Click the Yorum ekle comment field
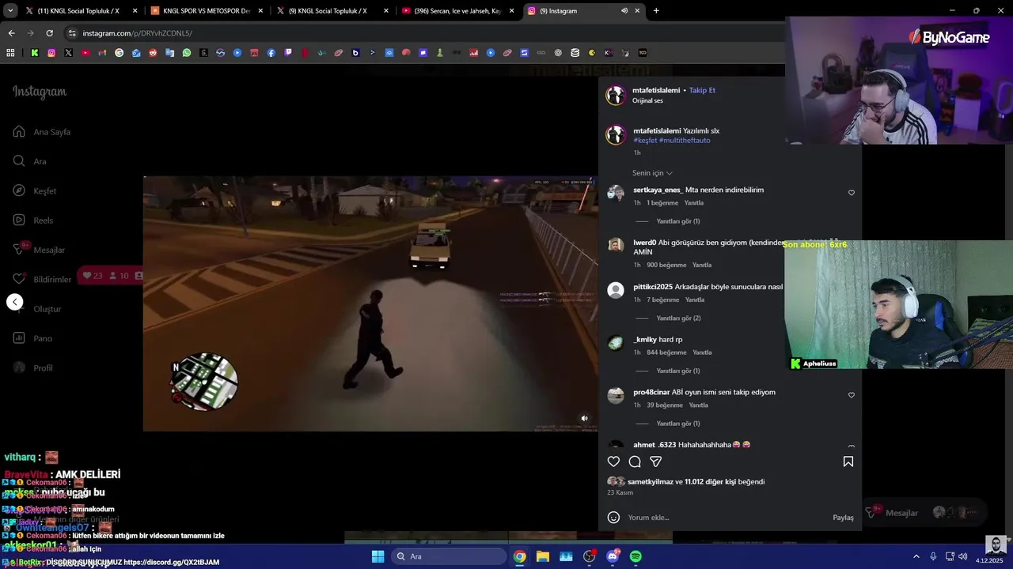Screen dimensions: 1013x569 pos(727,518)
